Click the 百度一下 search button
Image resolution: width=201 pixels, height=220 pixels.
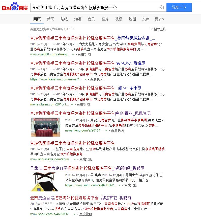[x=179, y=7]
